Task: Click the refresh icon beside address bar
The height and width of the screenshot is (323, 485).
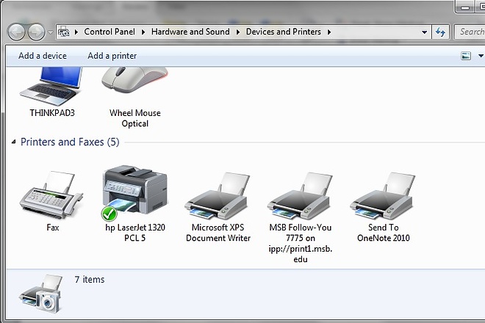Action: [x=440, y=32]
